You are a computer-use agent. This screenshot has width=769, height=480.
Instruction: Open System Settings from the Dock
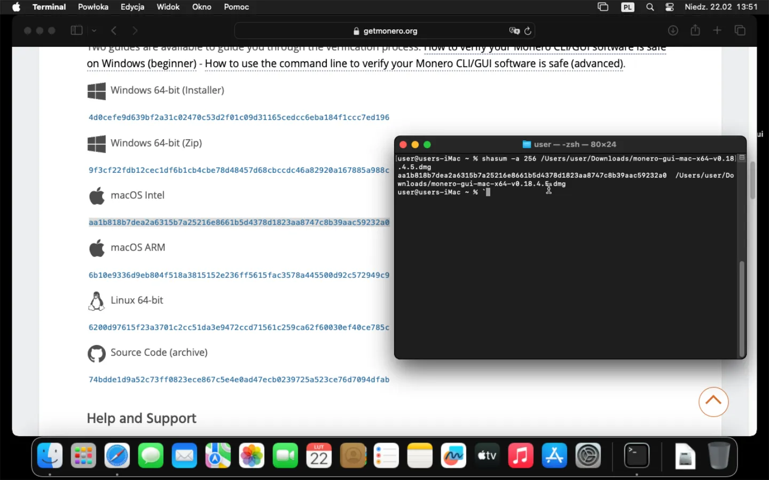[x=588, y=456]
